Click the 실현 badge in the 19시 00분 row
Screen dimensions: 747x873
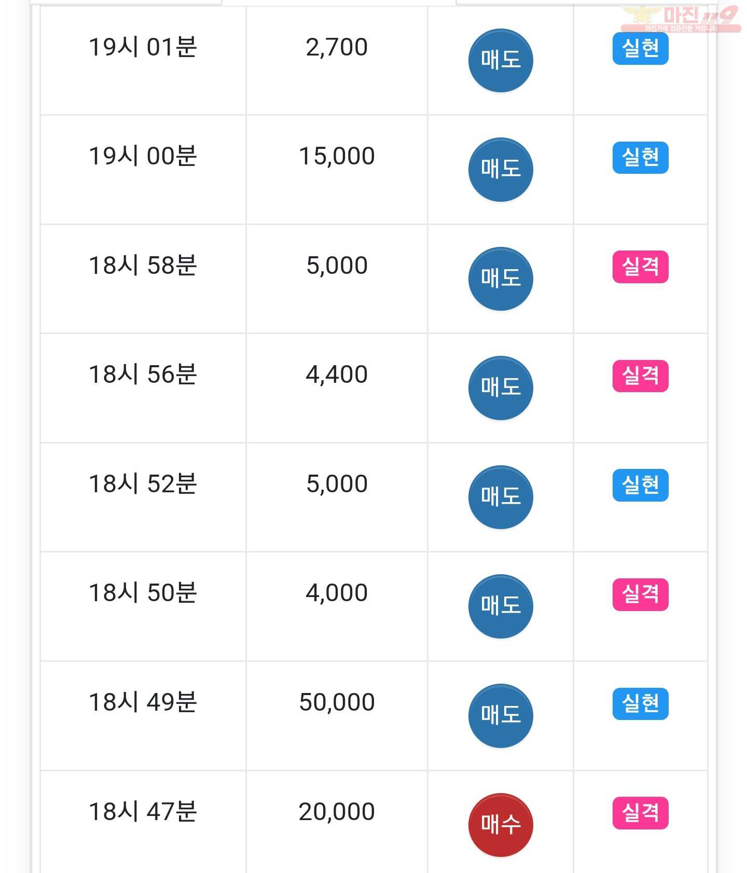640,157
